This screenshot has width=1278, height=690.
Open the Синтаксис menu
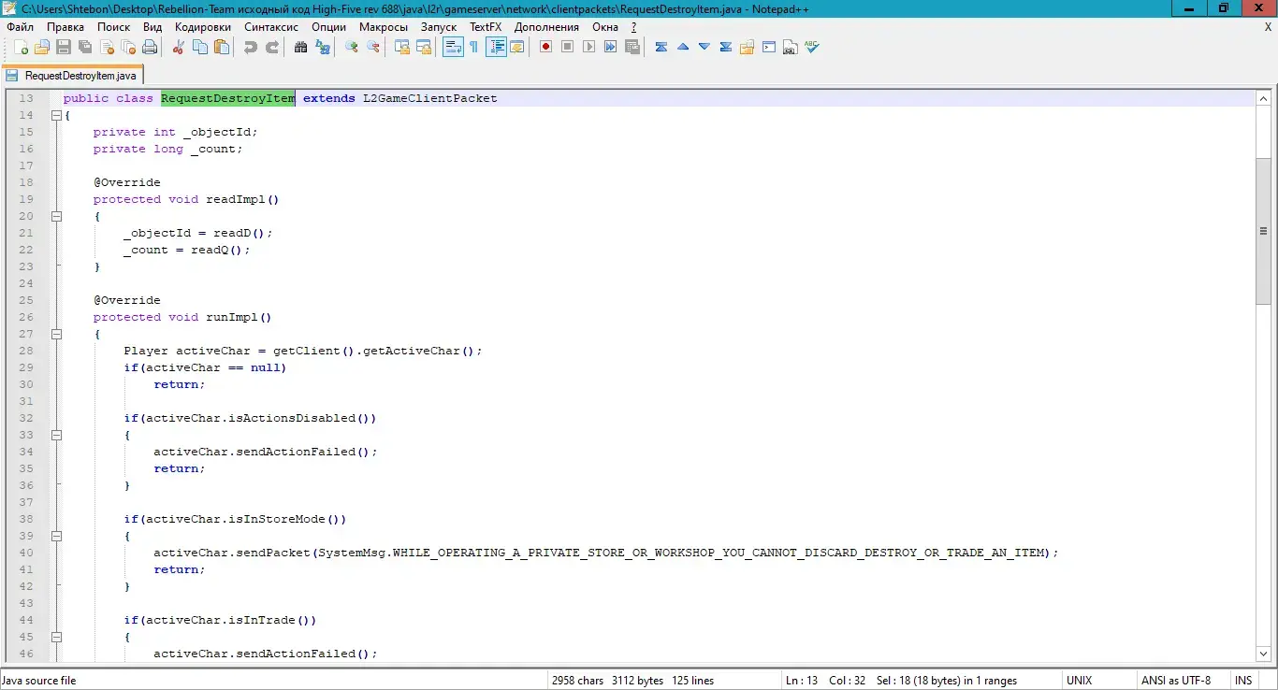pos(271,27)
